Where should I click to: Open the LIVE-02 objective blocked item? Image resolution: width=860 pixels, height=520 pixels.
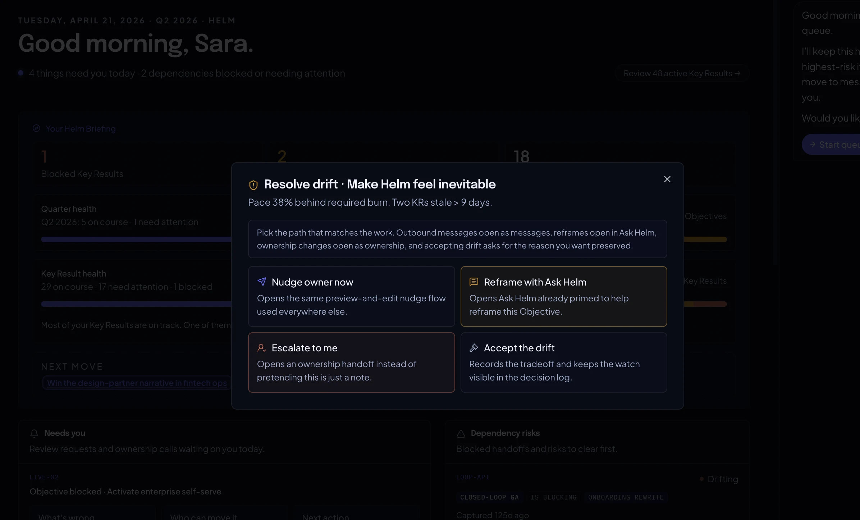pos(125,492)
